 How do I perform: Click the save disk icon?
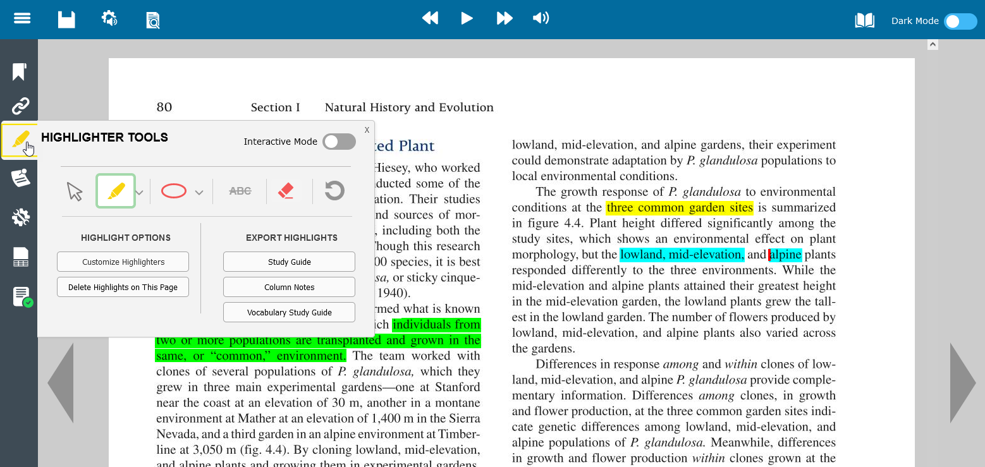pyautogui.click(x=66, y=19)
